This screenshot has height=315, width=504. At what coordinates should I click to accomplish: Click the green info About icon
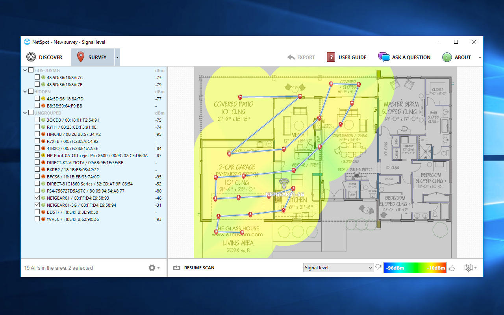point(447,57)
